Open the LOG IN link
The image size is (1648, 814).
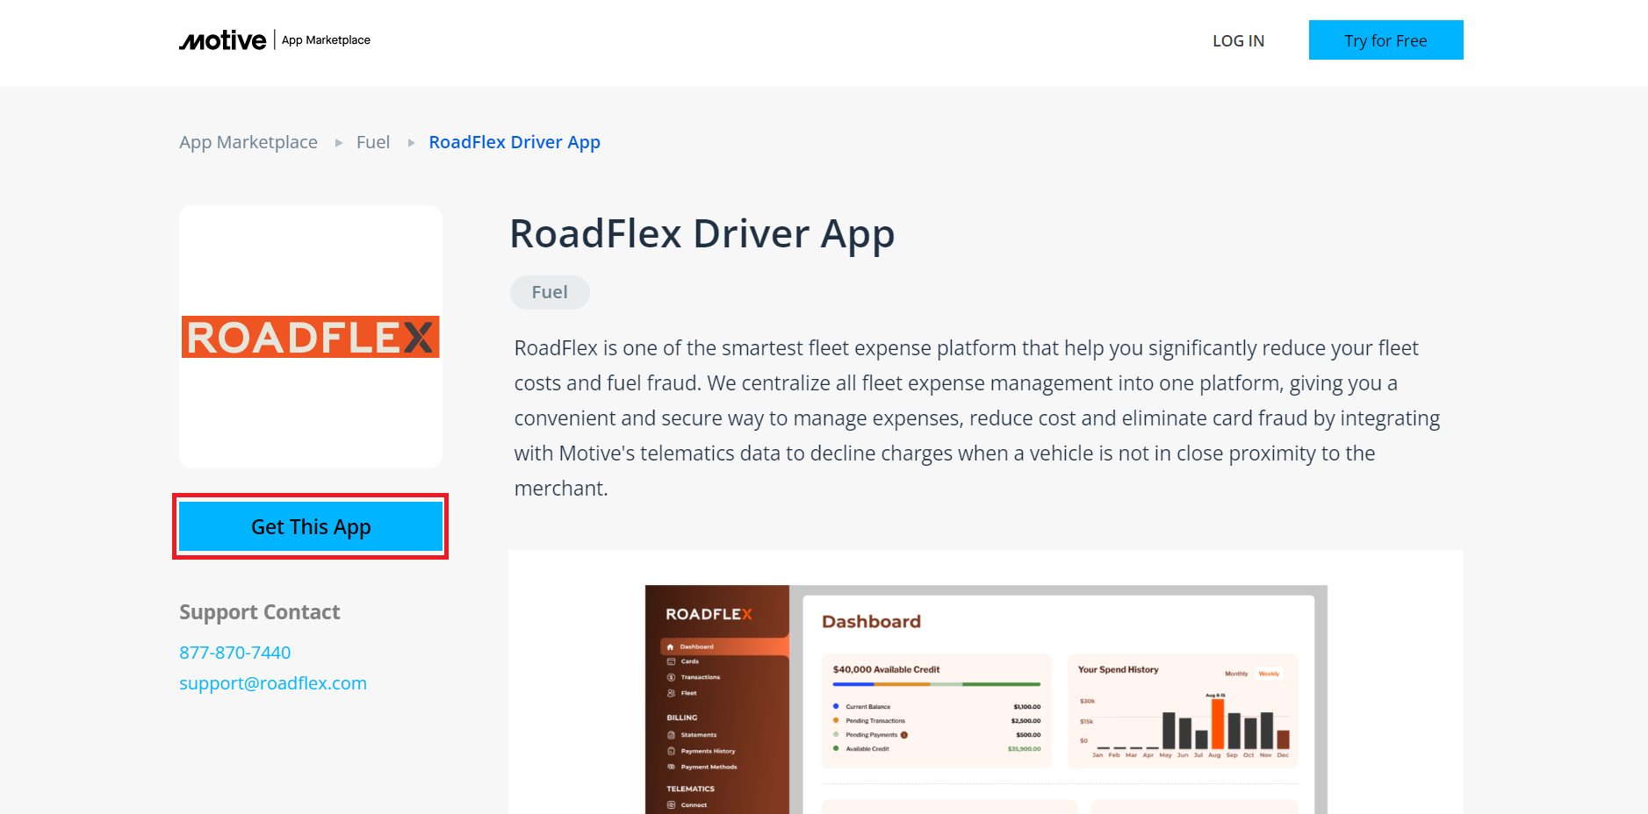pyautogui.click(x=1238, y=40)
